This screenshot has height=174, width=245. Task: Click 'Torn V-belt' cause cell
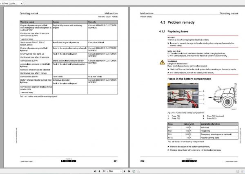(x=70, y=77)
